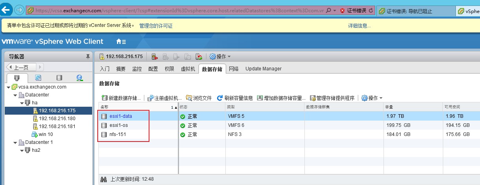480x185 pixels.
Task: Open the 监控 tab
Action: (x=137, y=69)
